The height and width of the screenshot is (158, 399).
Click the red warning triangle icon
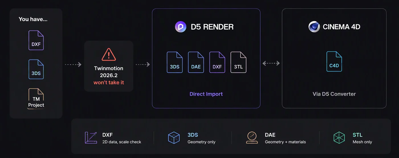[x=109, y=54]
